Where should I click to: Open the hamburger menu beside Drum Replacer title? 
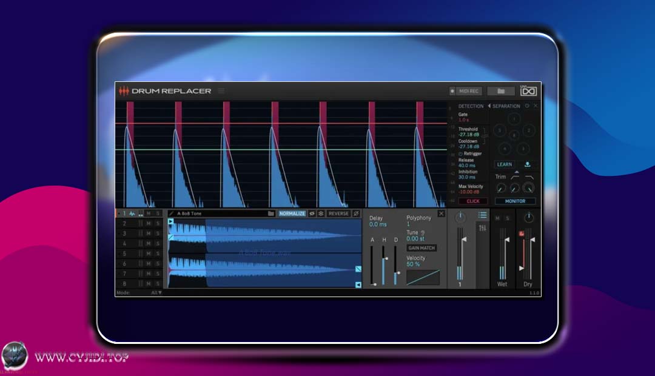221,91
